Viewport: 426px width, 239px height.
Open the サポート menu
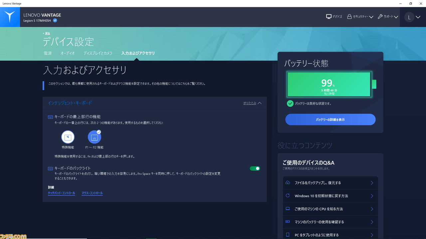click(x=388, y=17)
